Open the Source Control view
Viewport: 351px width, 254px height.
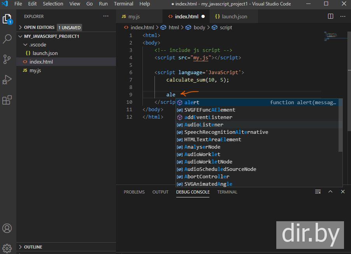click(7, 59)
